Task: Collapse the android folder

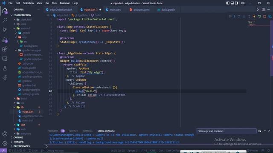Action: click(x=25, y=28)
